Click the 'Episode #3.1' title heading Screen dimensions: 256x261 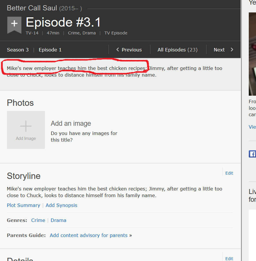pyautogui.click(x=63, y=22)
